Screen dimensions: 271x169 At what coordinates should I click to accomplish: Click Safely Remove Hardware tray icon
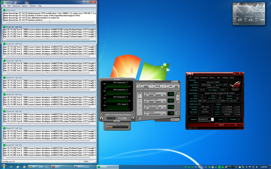[243, 167]
